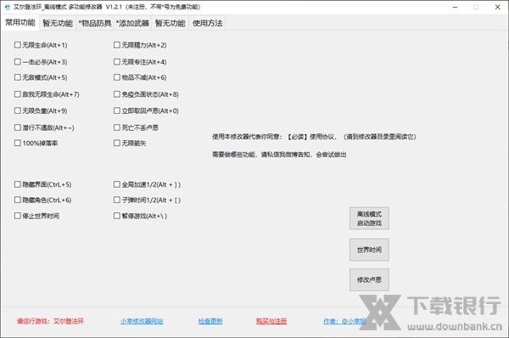Check 免疫负面状态(Alt+8)
This screenshot has width=509, height=338.
pos(146,94)
